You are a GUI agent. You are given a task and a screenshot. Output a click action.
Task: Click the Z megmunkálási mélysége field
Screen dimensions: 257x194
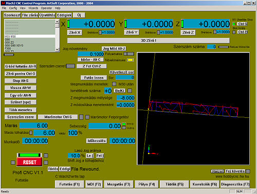(x=125, y=98)
